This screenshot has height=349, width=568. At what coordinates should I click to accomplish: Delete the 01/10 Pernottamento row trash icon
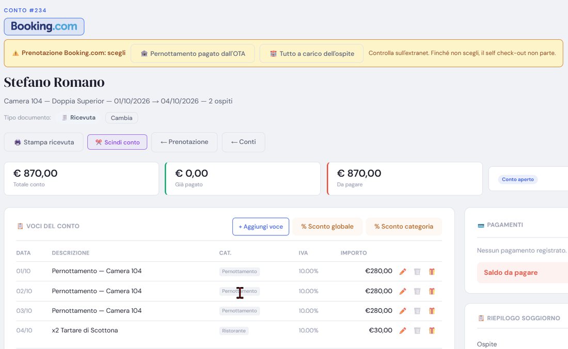point(417,272)
